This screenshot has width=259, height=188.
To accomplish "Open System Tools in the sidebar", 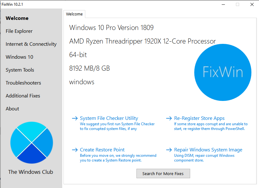I will point(20,70).
